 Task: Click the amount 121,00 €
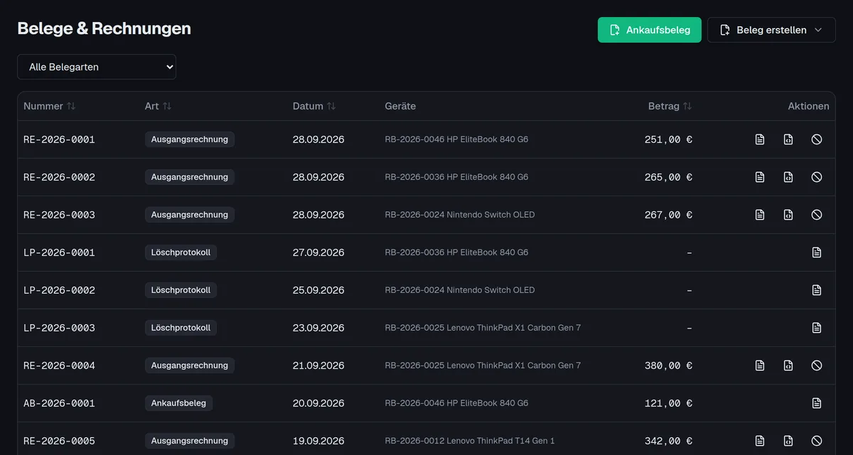pyautogui.click(x=668, y=403)
